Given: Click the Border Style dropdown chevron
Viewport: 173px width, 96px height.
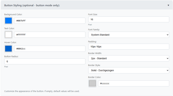Looking at the screenshot, I should coord(168,70).
